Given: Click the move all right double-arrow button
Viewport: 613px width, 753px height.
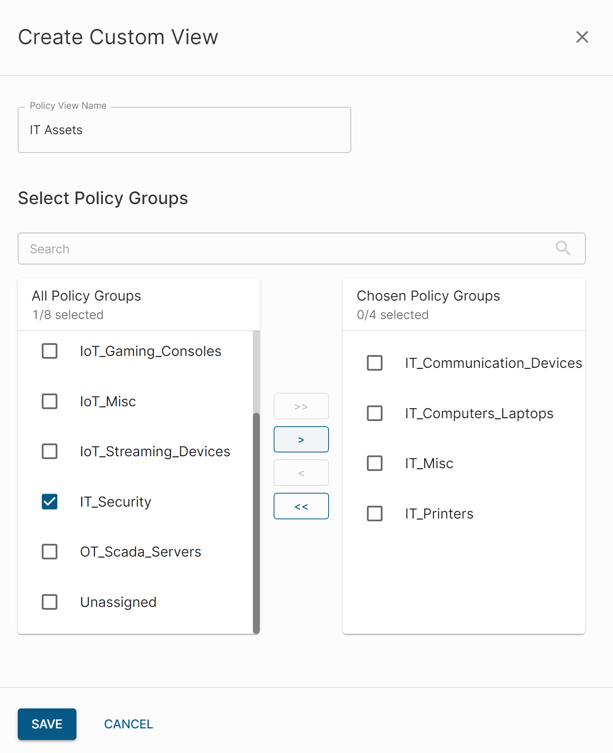Looking at the screenshot, I should point(301,406).
